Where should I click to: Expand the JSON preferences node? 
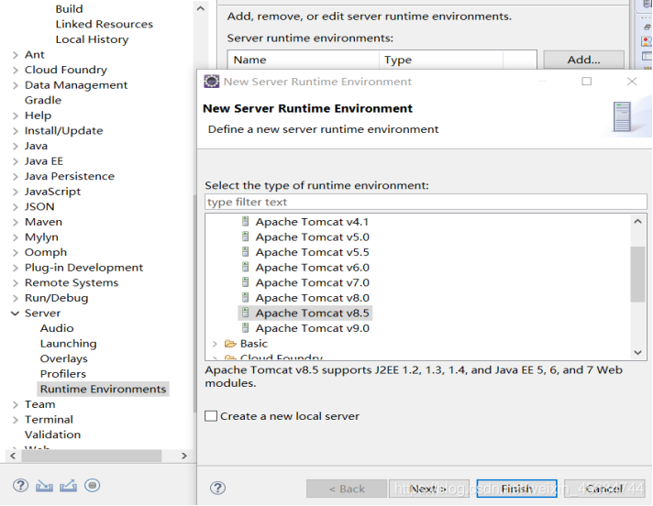16,207
